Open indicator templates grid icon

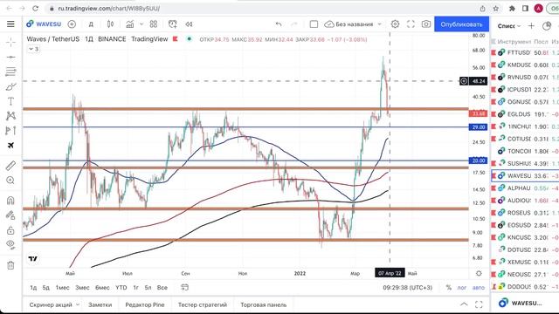(x=154, y=24)
